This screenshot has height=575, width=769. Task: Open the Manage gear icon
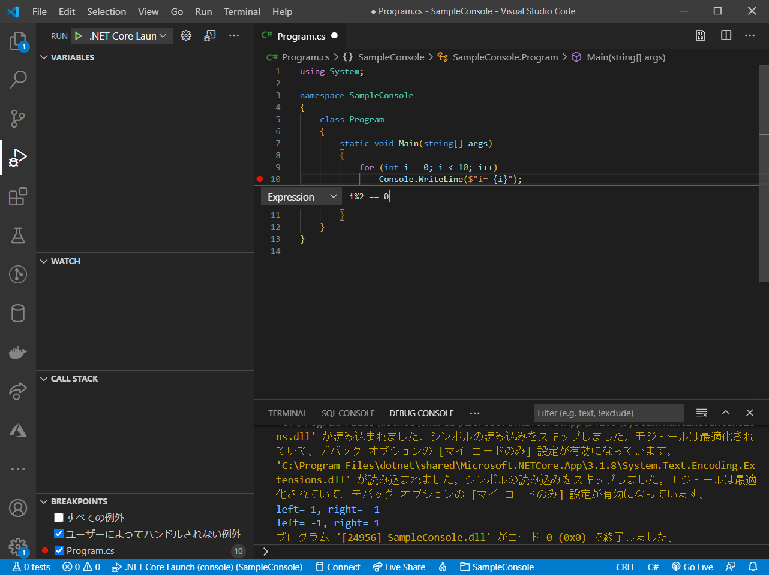point(18,546)
